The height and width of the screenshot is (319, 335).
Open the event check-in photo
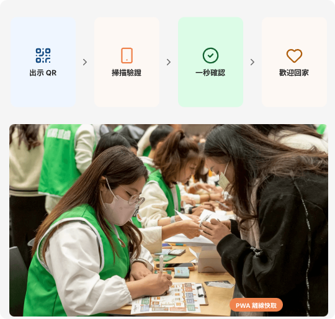[169, 220]
